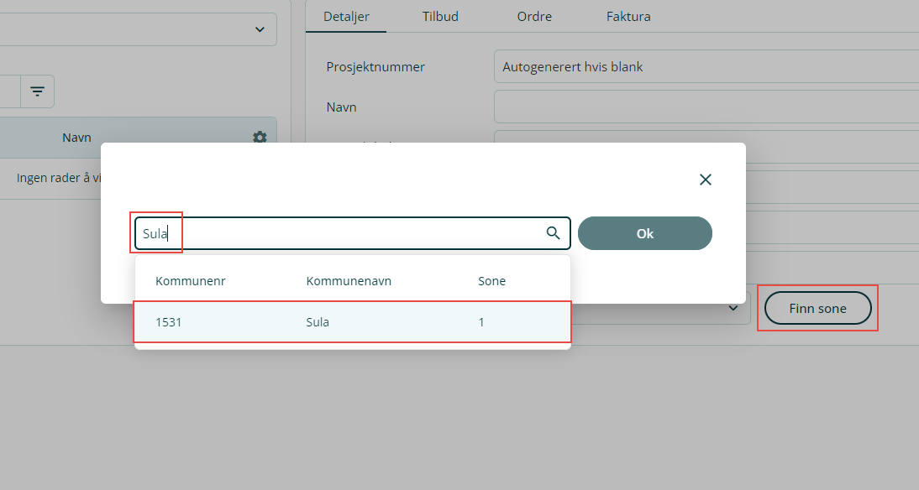Click the filter icon above the Navn column
The height and width of the screenshot is (490, 919).
coord(38,91)
